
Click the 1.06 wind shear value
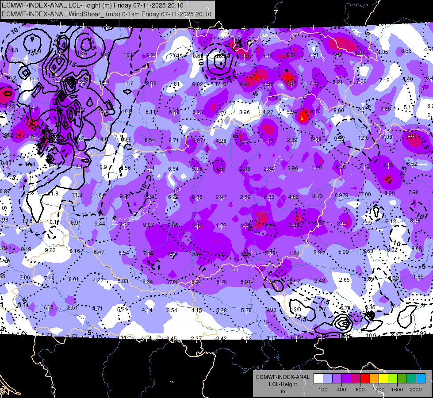click(317, 167)
